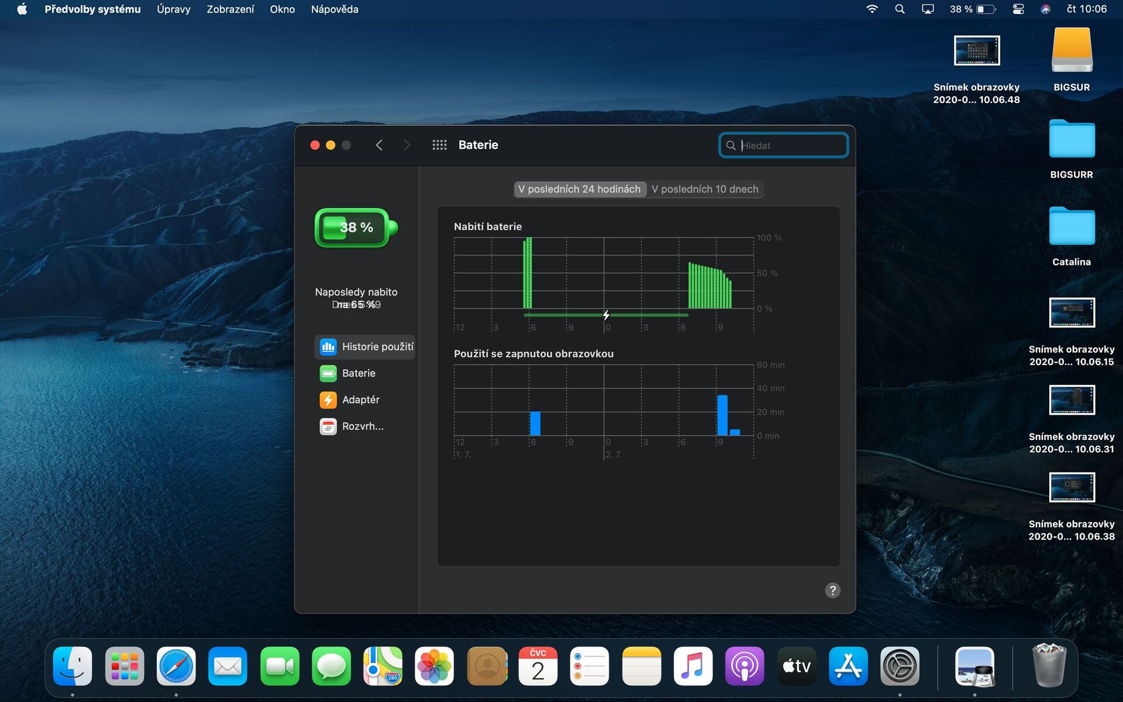The width and height of the screenshot is (1123, 702).
Task: Launch Safari from the Dock
Action: pyautogui.click(x=176, y=666)
